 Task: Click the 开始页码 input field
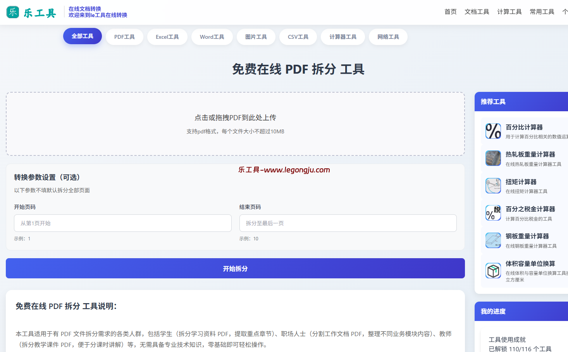click(122, 223)
